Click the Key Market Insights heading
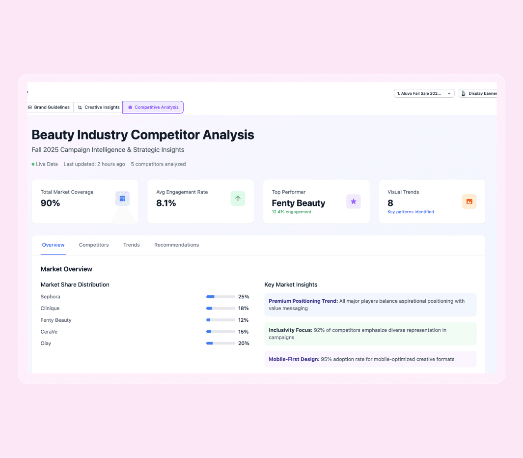 point(291,285)
